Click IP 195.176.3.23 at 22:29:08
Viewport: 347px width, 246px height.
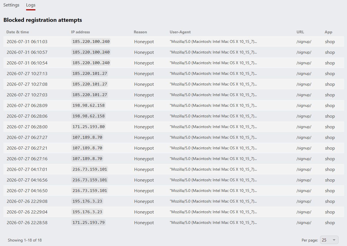[87, 201]
